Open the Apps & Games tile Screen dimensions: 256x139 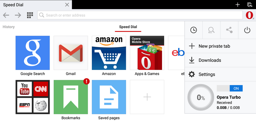tap(147, 53)
